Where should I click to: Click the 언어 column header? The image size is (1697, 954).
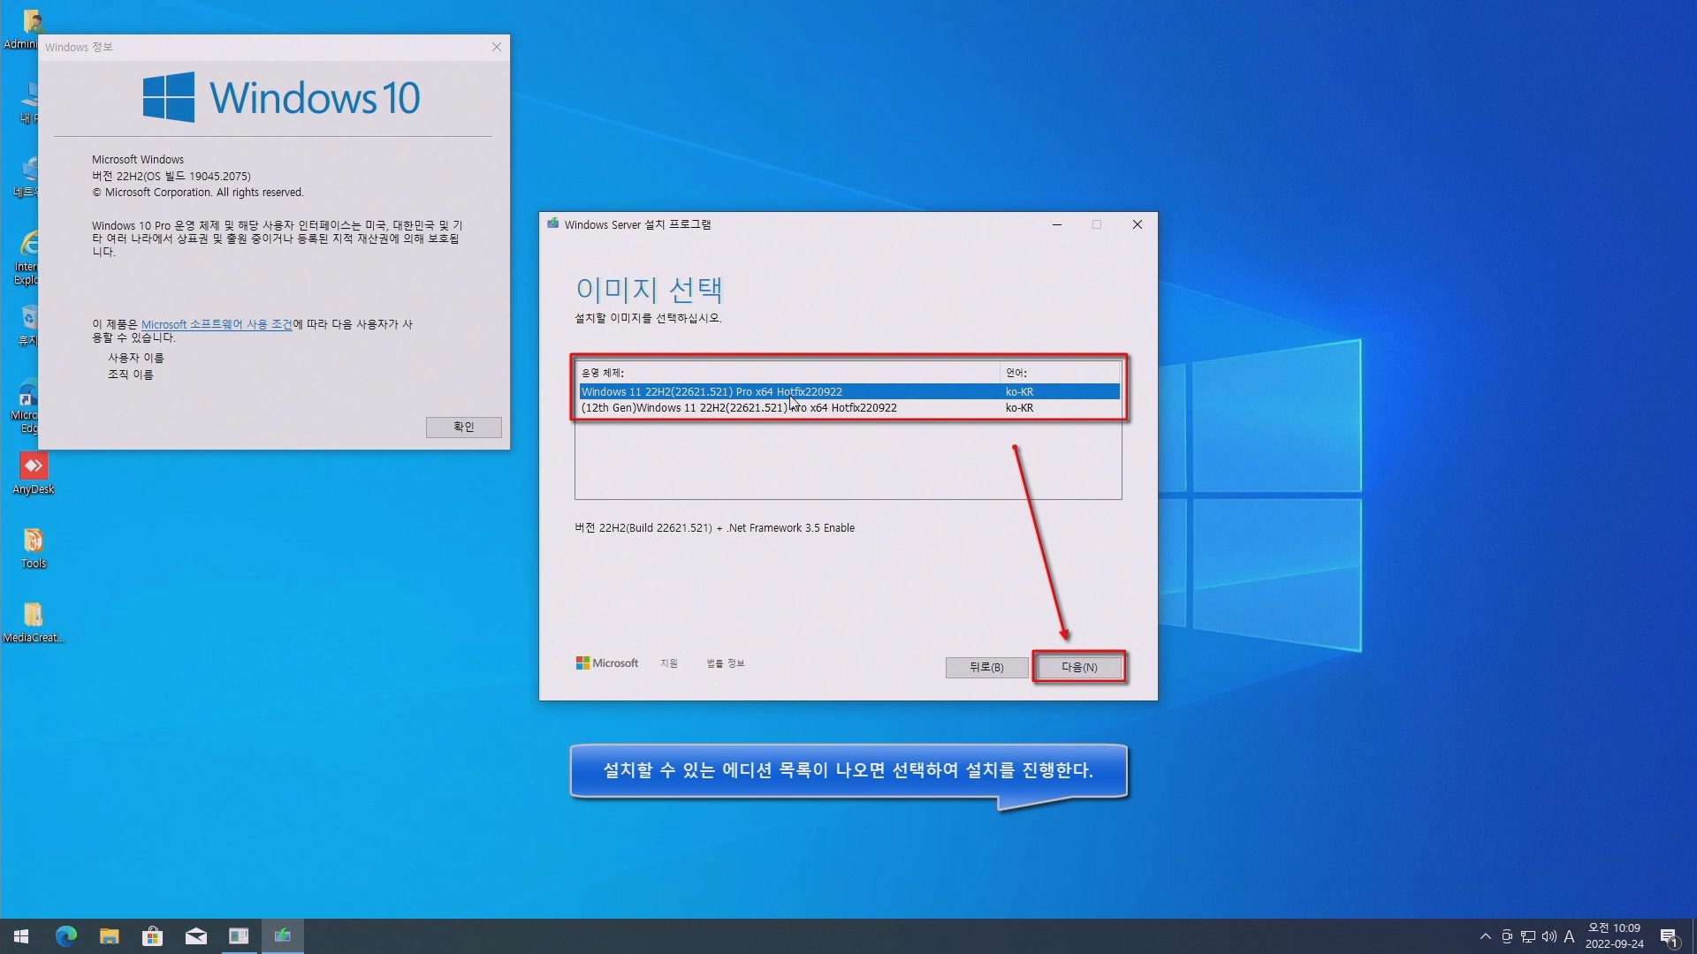point(1061,373)
